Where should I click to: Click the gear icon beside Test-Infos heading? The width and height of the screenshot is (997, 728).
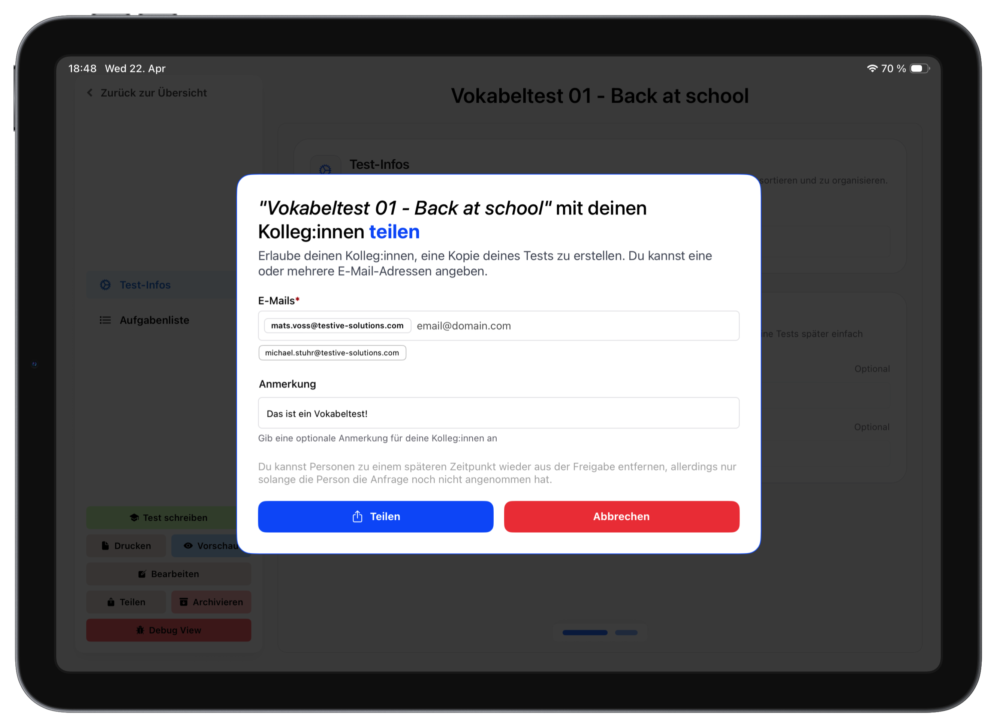point(325,170)
